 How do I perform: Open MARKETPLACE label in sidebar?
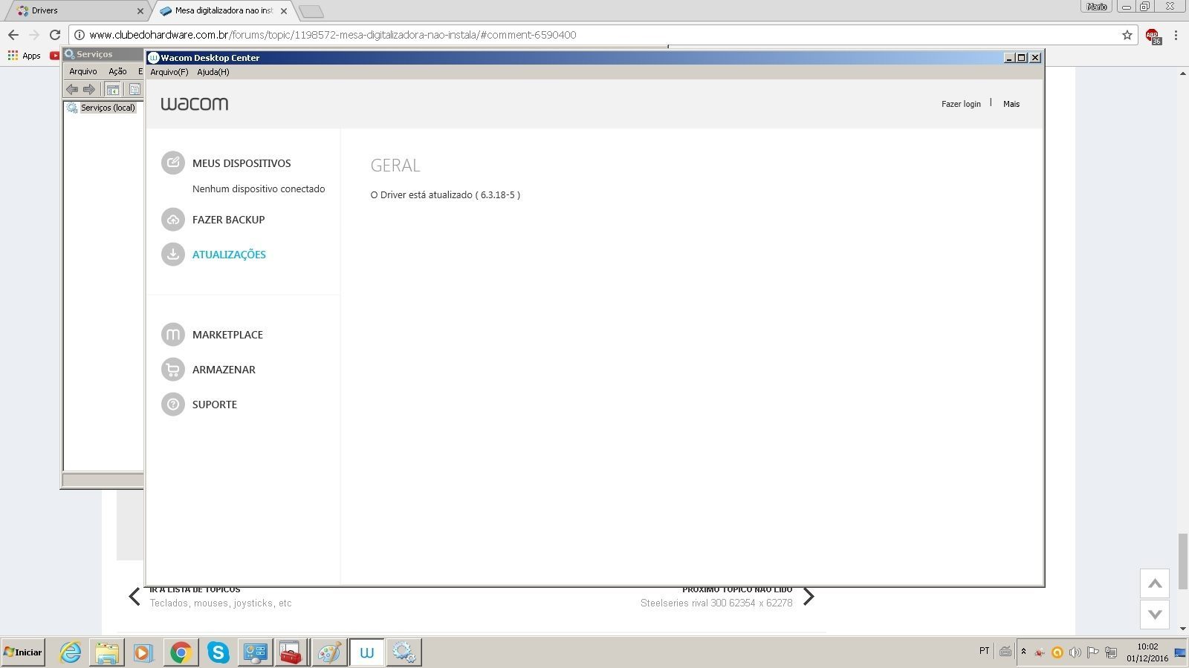point(227,335)
